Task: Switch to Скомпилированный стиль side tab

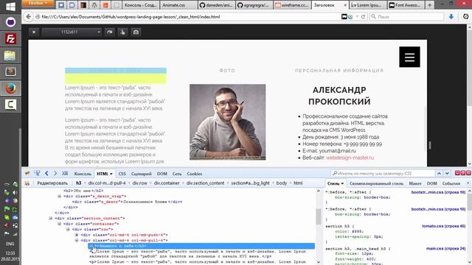Action: (x=376, y=183)
